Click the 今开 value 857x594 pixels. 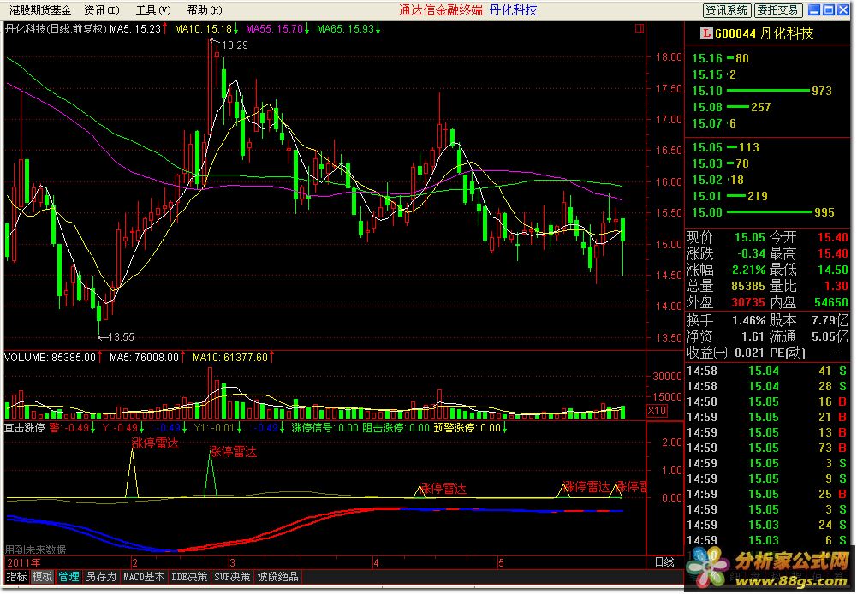(833, 237)
